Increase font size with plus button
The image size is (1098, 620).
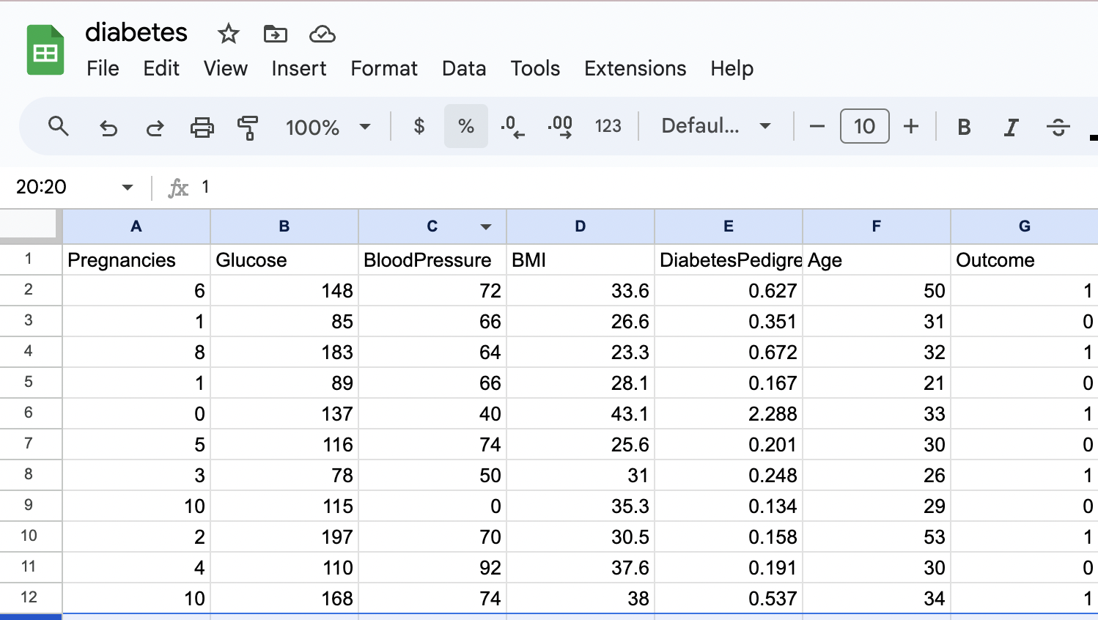coord(911,126)
